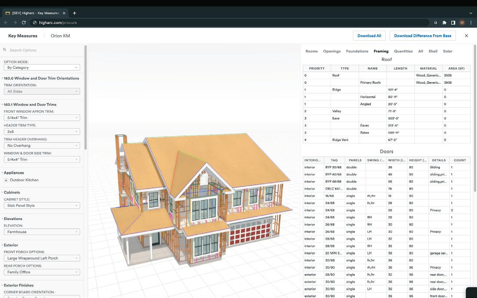Viewport: 477px width, 298px height.
Task: Click the Panels column header in Doors table
Action: (355, 160)
